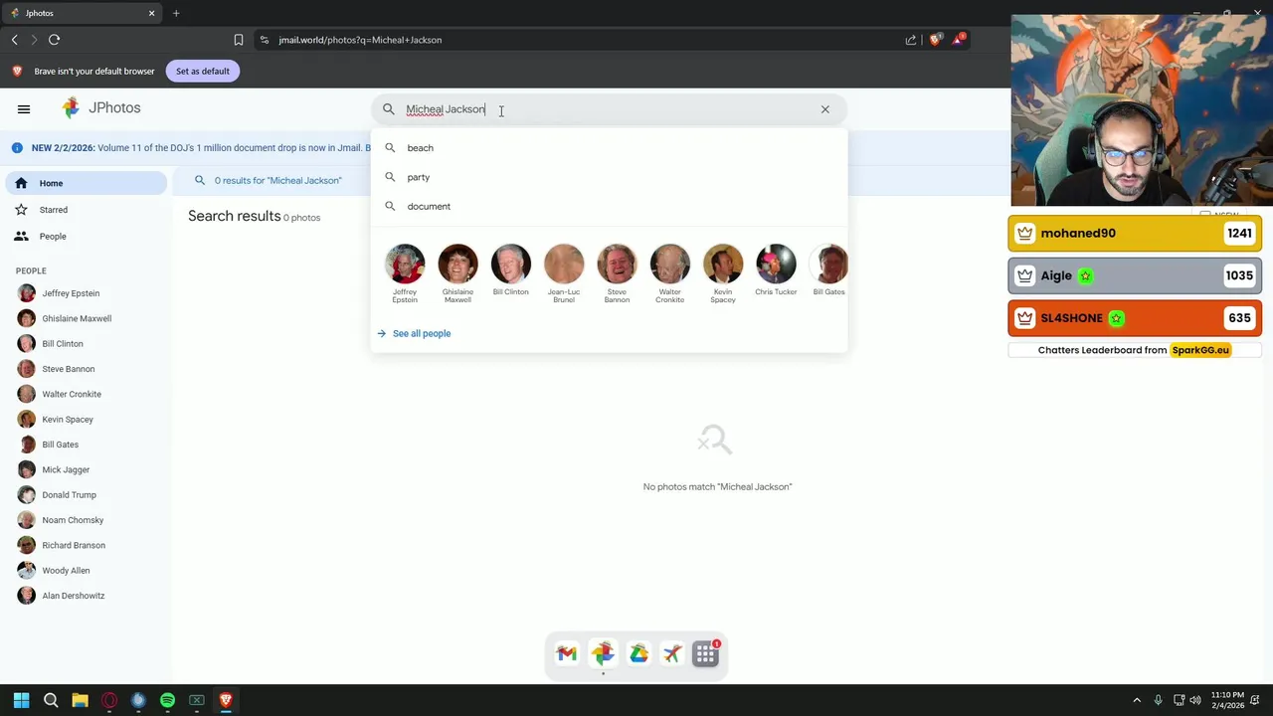
Task: Click the share icon in address bar
Action: 911,40
